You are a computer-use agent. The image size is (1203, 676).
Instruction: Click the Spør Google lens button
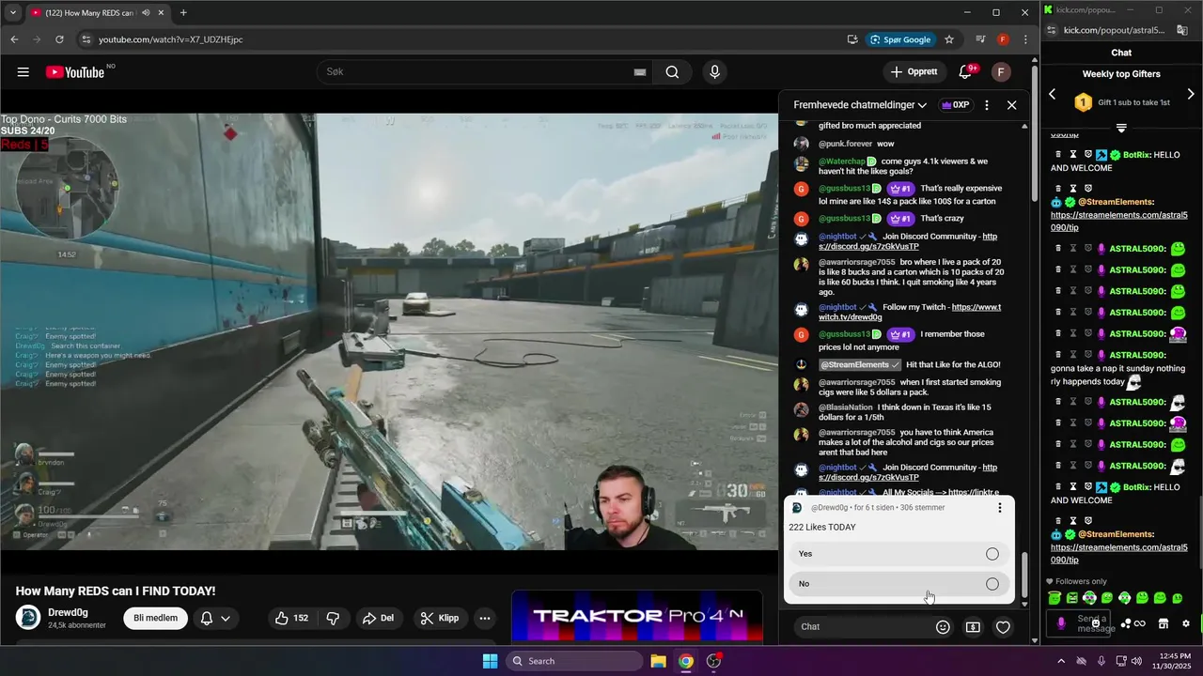click(900, 39)
